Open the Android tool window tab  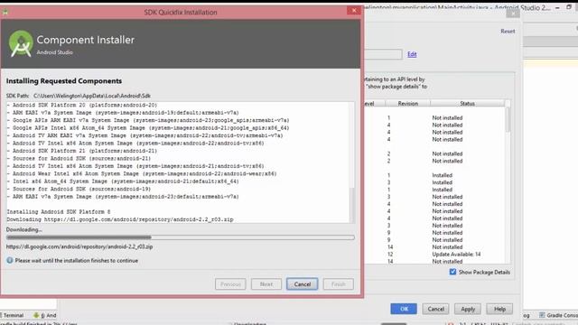[45, 315]
